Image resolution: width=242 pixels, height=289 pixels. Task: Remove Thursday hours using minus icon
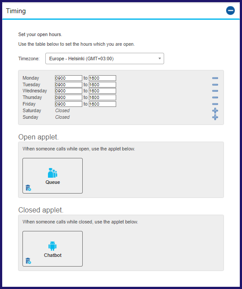pos(215,98)
